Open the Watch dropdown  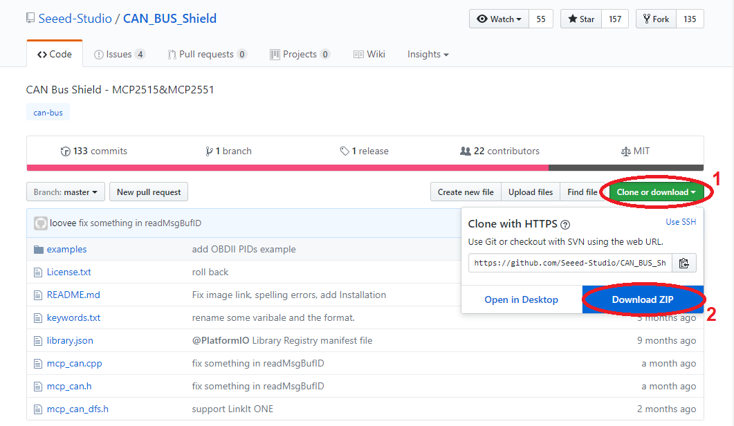(x=499, y=19)
